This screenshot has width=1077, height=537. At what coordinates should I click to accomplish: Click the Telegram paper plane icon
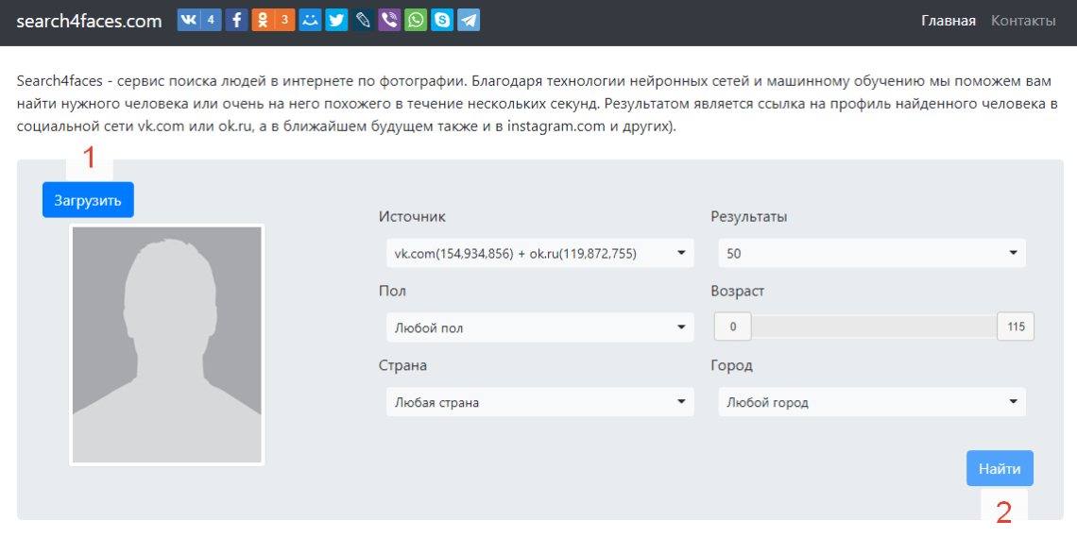pyautogui.click(x=469, y=20)
